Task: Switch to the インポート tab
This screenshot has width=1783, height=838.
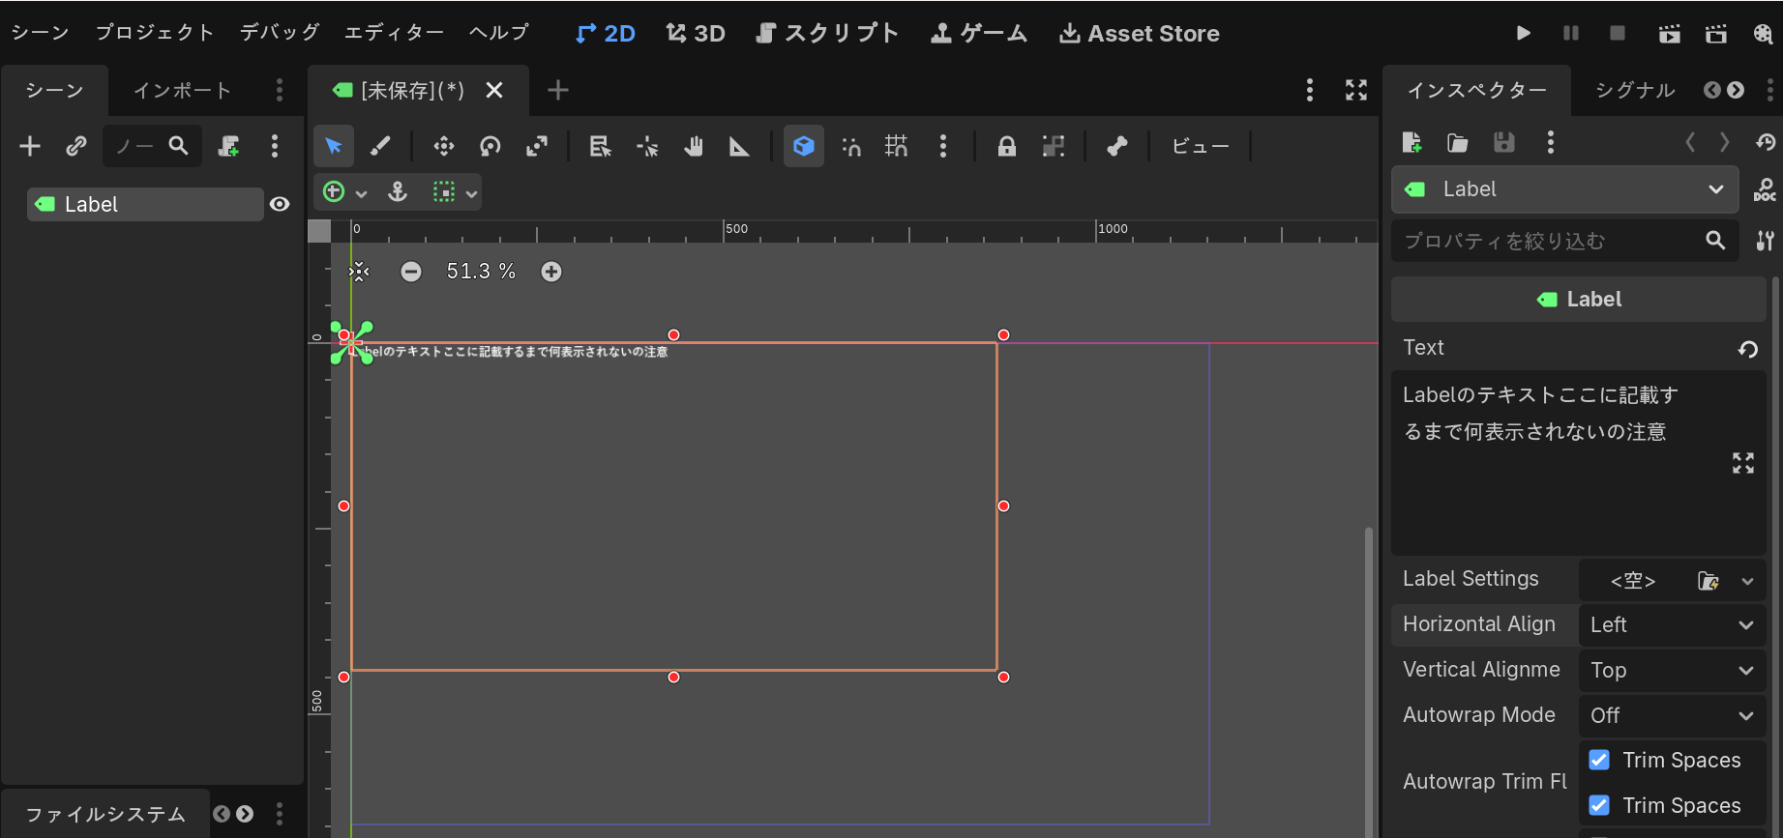Action: 182,90
